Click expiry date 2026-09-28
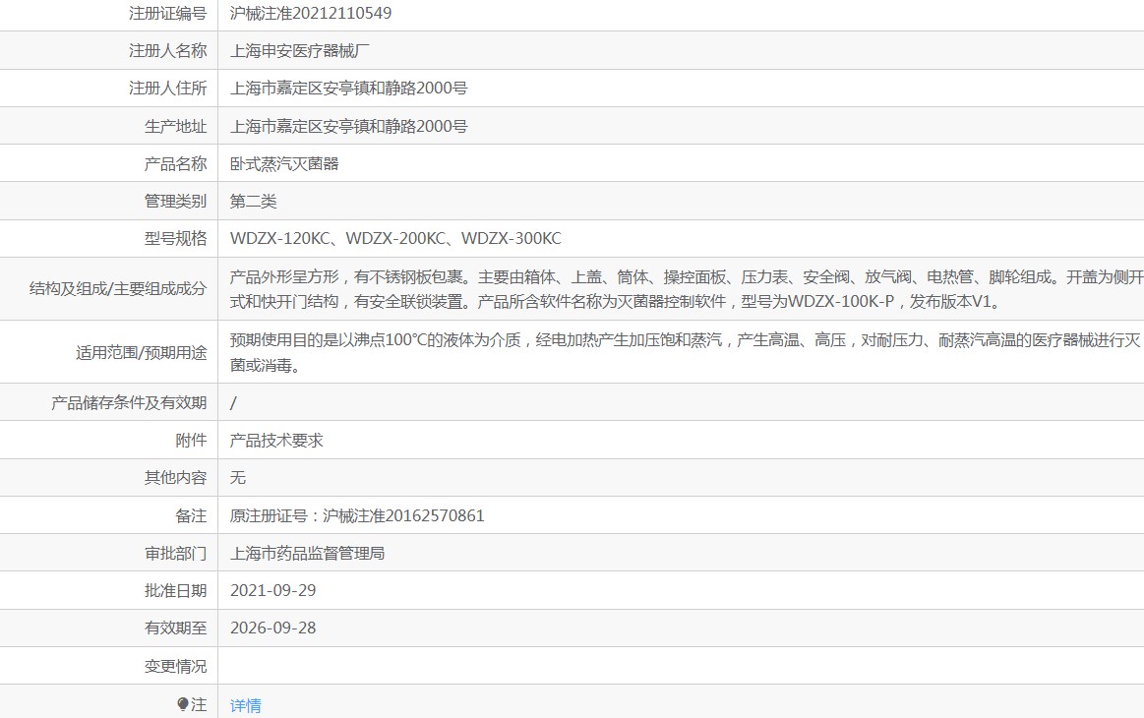 (x=272, y=628)
